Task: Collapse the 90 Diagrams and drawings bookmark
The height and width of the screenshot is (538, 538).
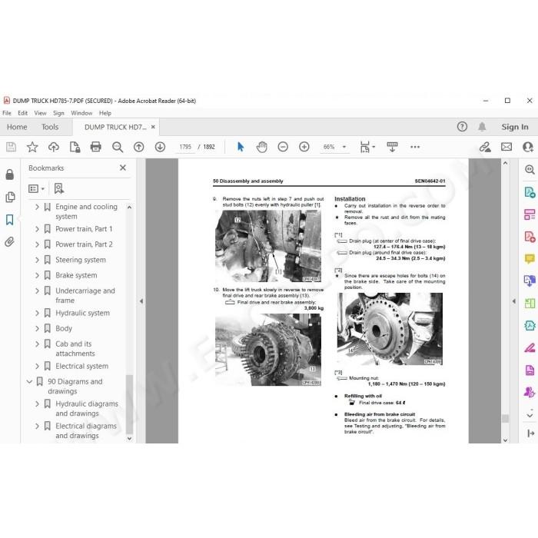Action: [29, 381]
